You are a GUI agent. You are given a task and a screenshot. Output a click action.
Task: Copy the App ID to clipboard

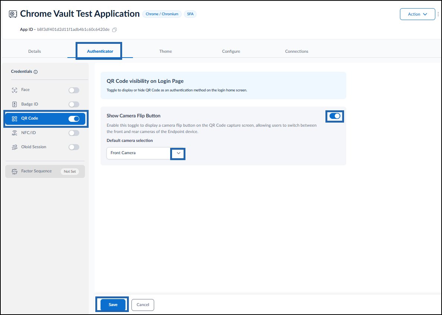point(114,30)
